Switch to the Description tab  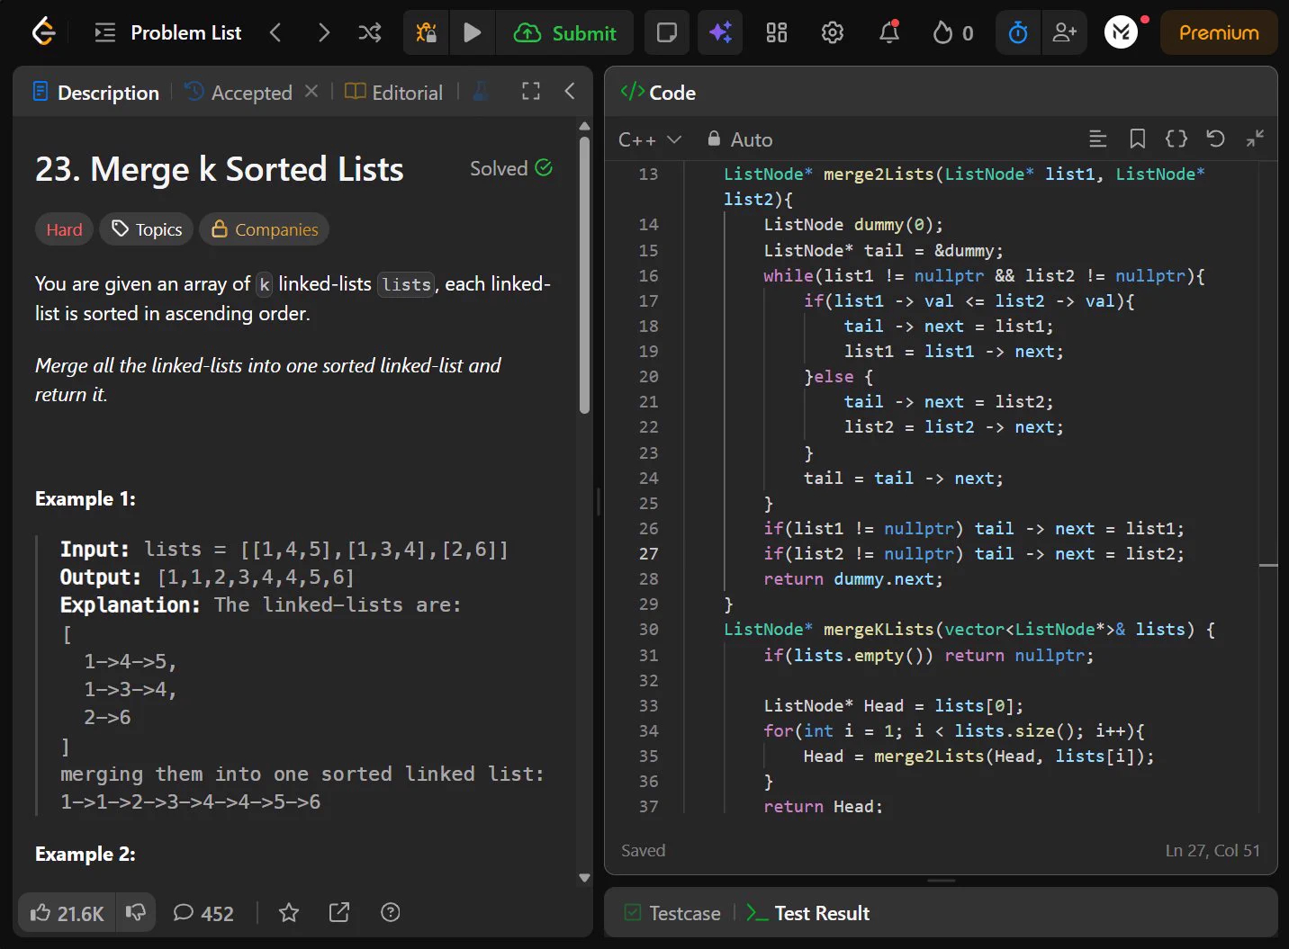96,93
